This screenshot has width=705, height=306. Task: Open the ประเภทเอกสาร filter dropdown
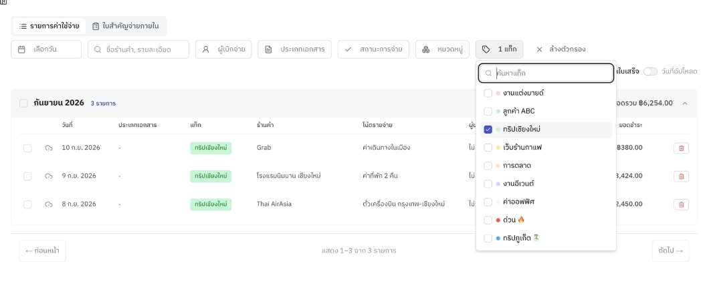[294, 49]
